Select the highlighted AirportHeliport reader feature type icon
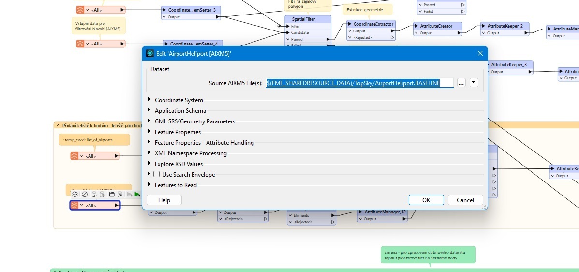 point(74,205)
